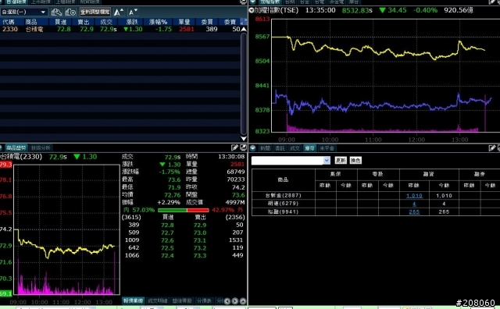
Task: Click the 重新調整欄寬 button
Action: coord(95,12)
